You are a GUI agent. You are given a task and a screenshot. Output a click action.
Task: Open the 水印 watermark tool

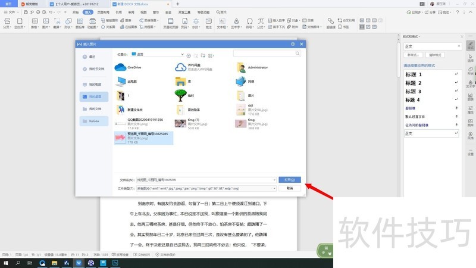196,23
